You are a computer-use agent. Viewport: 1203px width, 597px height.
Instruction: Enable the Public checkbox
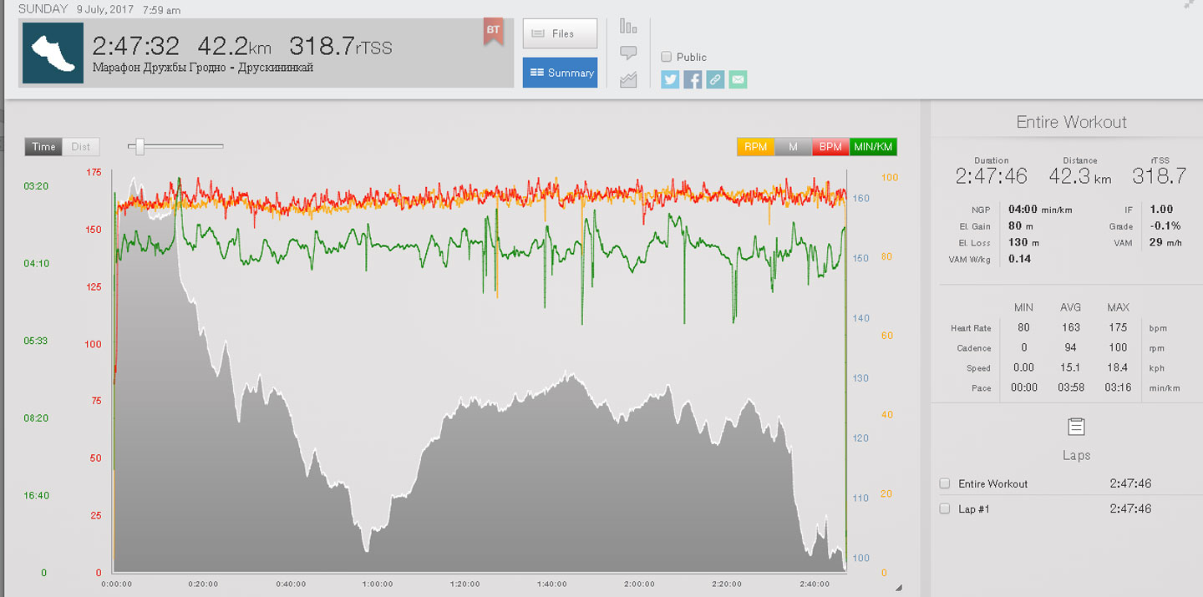(666, 57)
